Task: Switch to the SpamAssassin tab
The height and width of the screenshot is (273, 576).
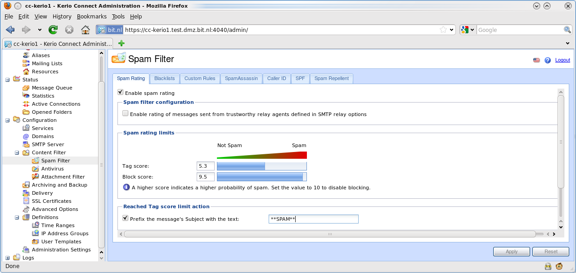Action: pos(241,78)
